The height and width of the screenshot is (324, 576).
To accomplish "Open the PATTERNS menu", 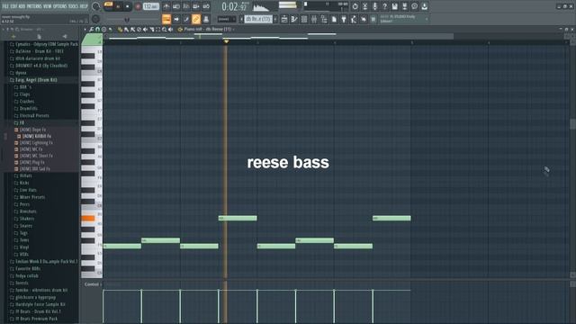I will (x=34, y=6).
